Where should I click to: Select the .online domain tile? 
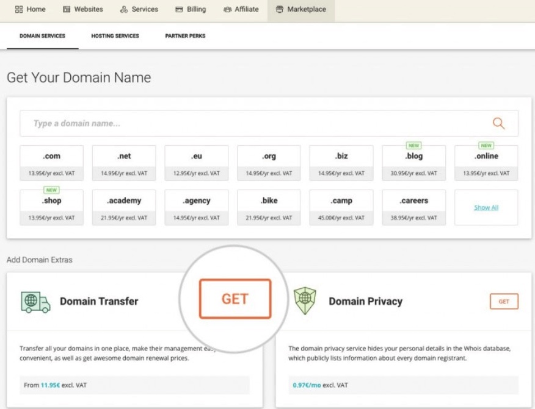(486, 162)
